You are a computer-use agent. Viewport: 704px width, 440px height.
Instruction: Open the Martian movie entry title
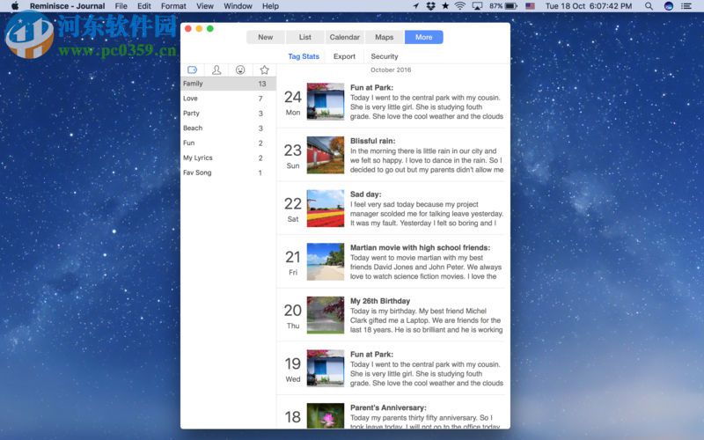click(421, 247)
